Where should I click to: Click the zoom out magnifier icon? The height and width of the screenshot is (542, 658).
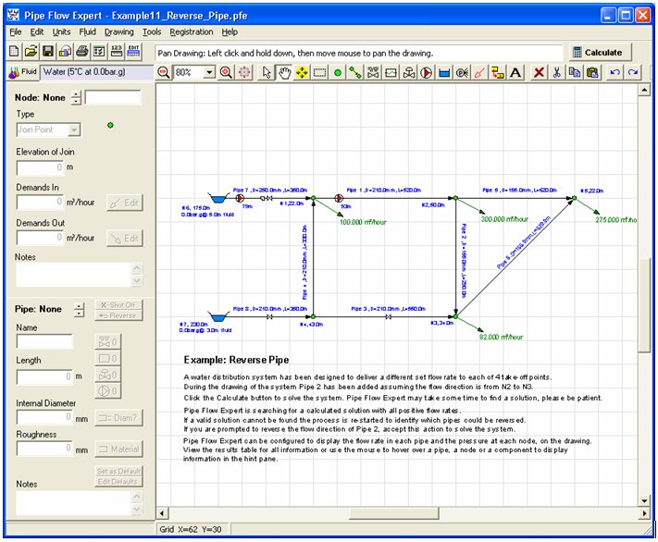(164, 72)
